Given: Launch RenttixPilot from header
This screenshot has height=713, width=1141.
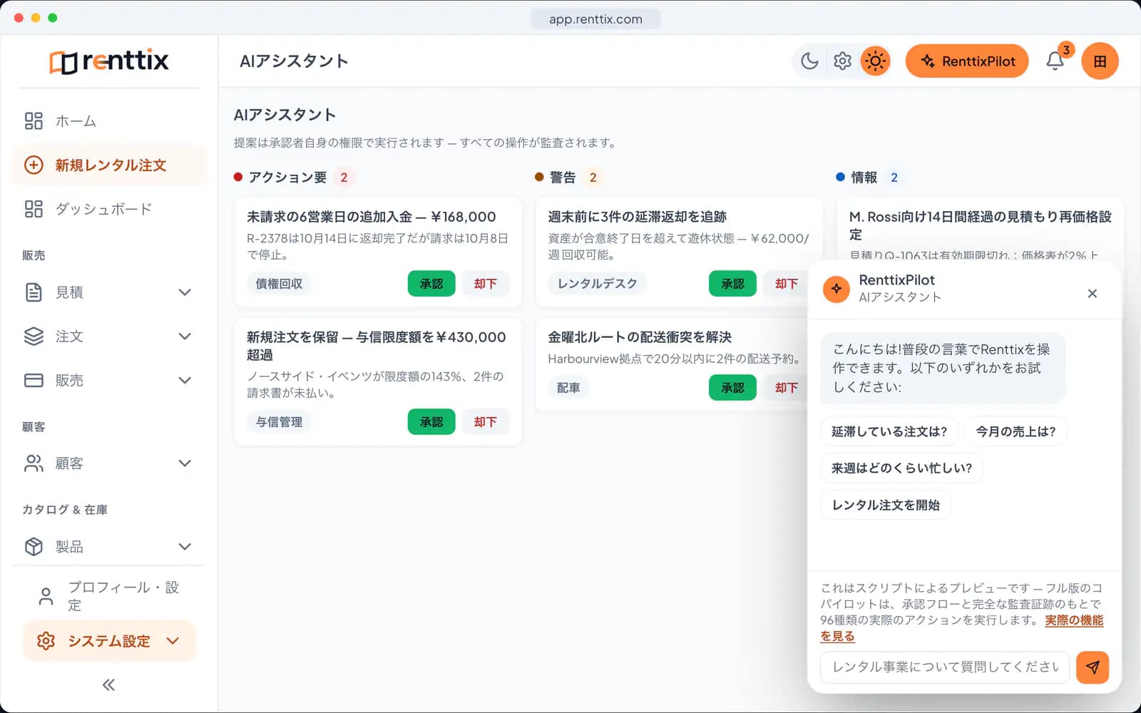Looking at the screenshot, I should (967, 61).
